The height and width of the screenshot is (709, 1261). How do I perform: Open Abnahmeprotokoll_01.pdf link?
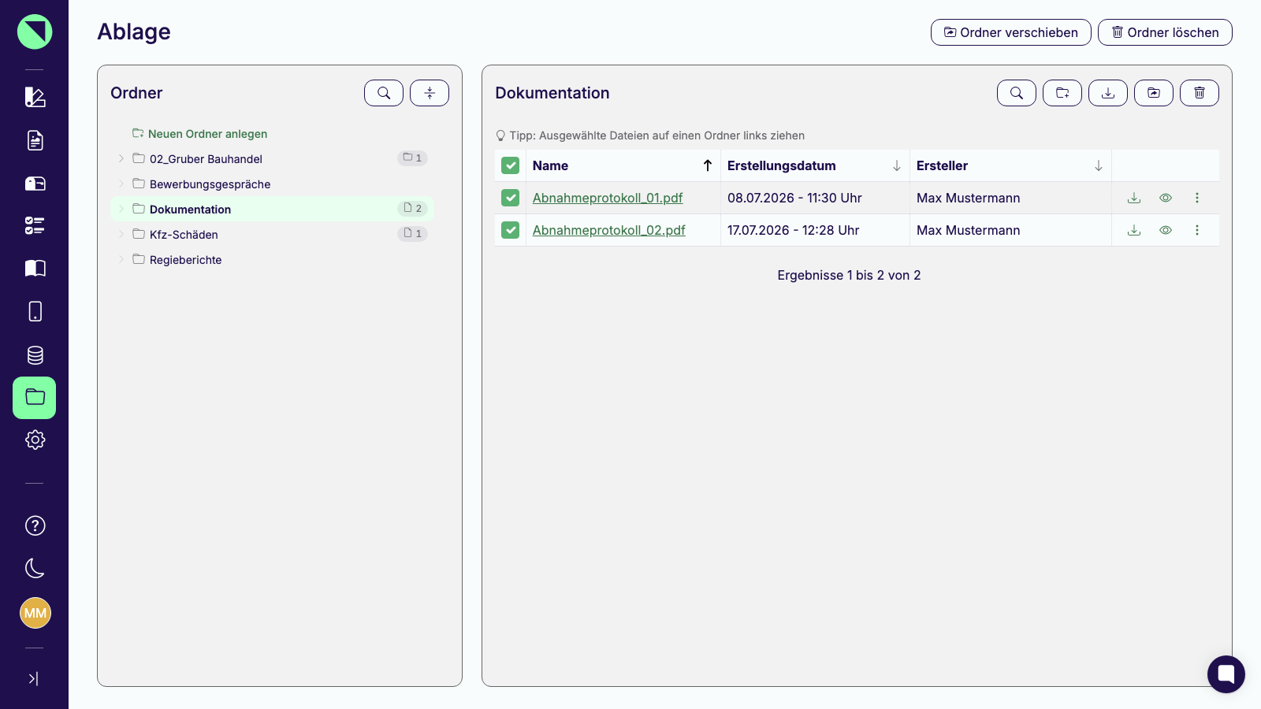[x=608, y=198]
